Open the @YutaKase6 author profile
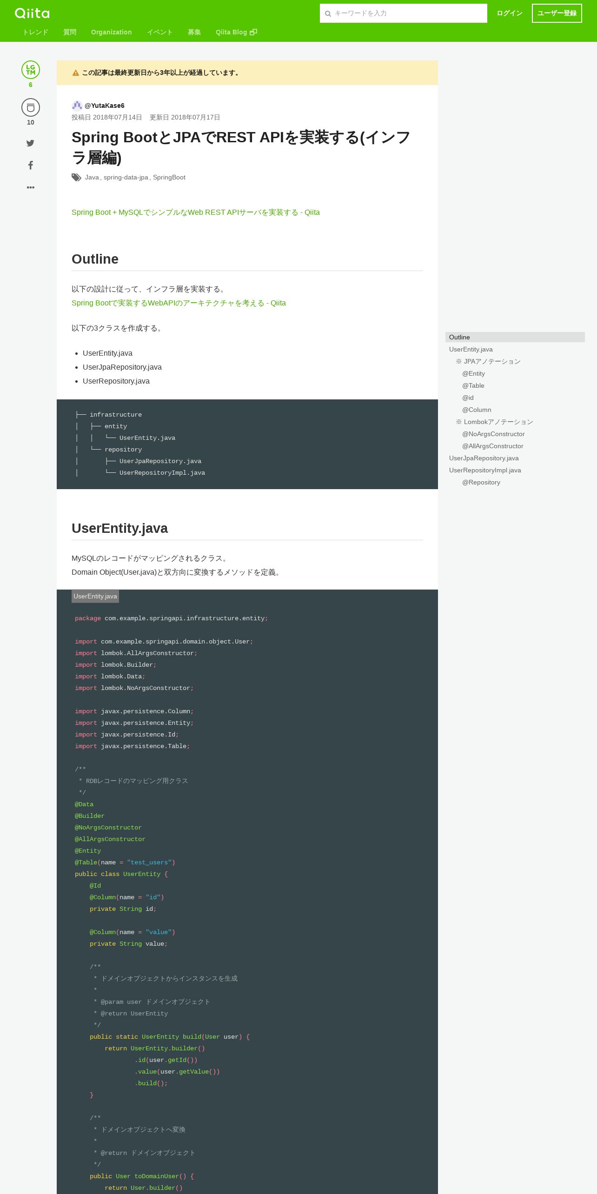This screenshot has width=597, height=1194. click(x=104, y=106)
